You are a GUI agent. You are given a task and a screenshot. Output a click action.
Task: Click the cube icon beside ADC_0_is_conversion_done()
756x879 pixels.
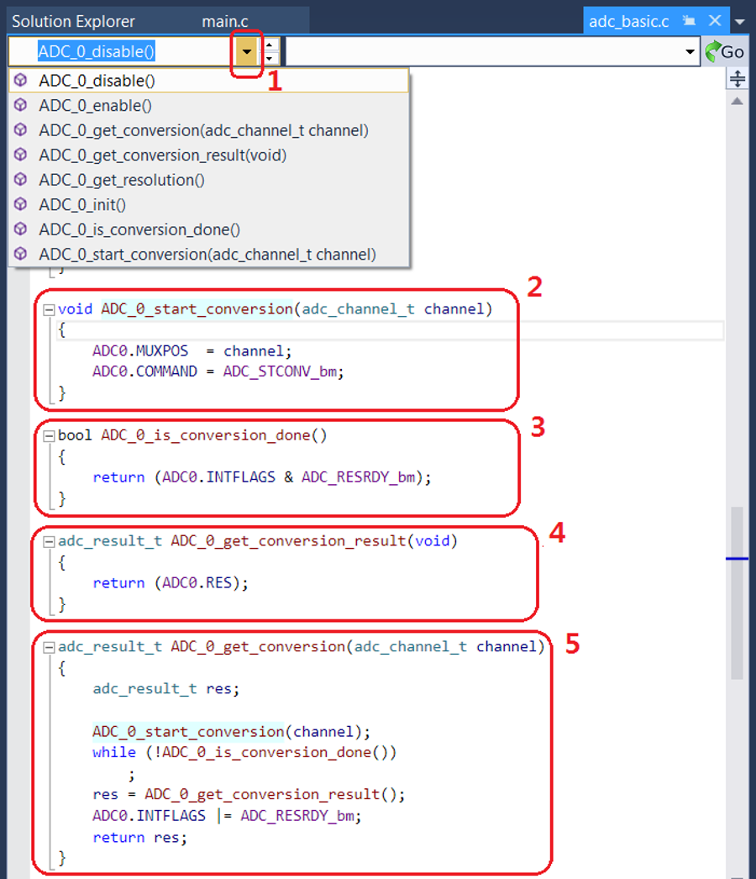click(21, 229)
